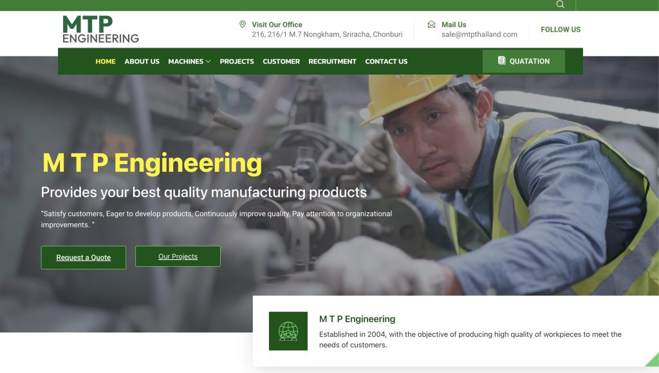Click the MTP Engineering logo
Screen dimensions: 659x373
100,29
